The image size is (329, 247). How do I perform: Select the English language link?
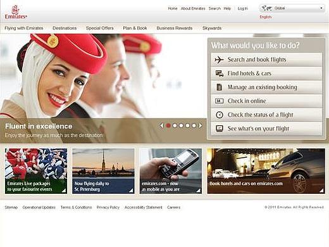(x=266, y=17)
